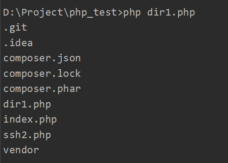Click the phar extension of composer.phar
The height and width of the screenshot is (163, 228).
click(69, 89)
